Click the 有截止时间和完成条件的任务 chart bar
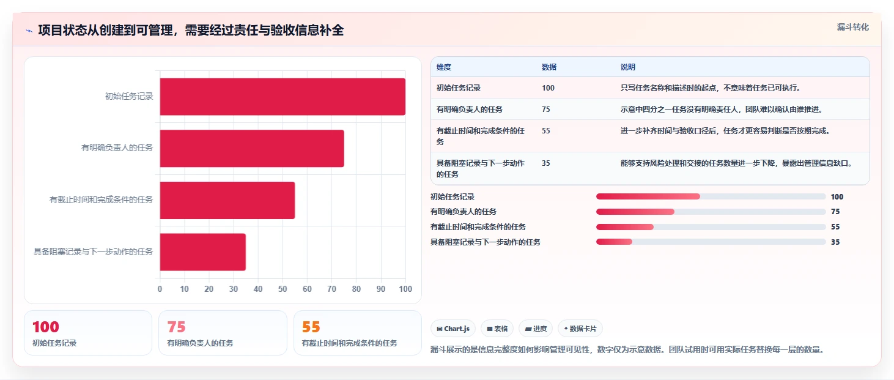Viewport: 894px width, 380px height. pos(227,200)
